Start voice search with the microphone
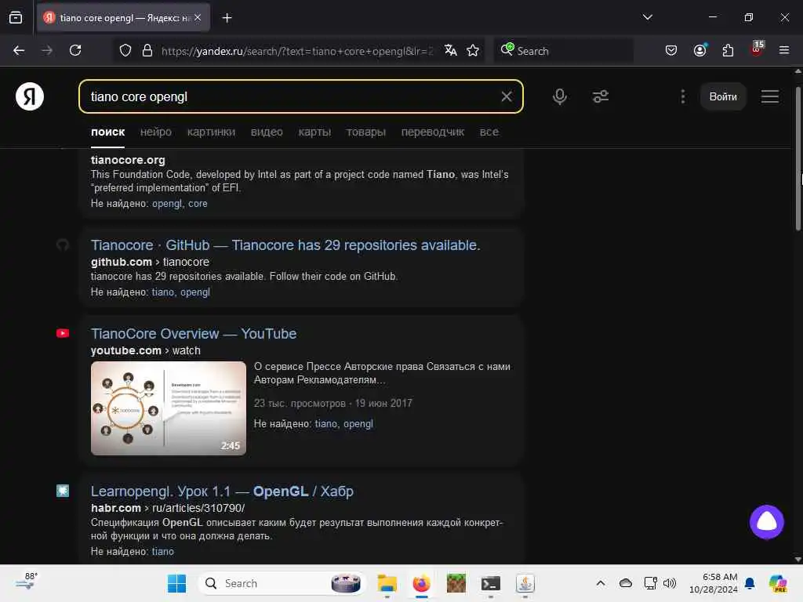 pos(560,96)
